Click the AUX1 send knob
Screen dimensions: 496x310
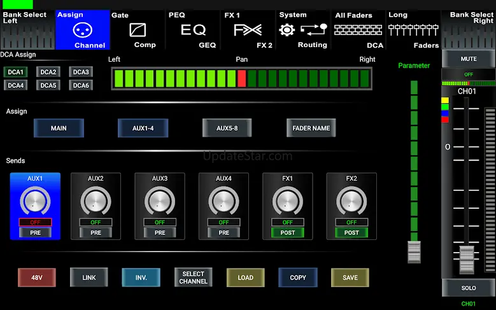[x=35, y=202]
